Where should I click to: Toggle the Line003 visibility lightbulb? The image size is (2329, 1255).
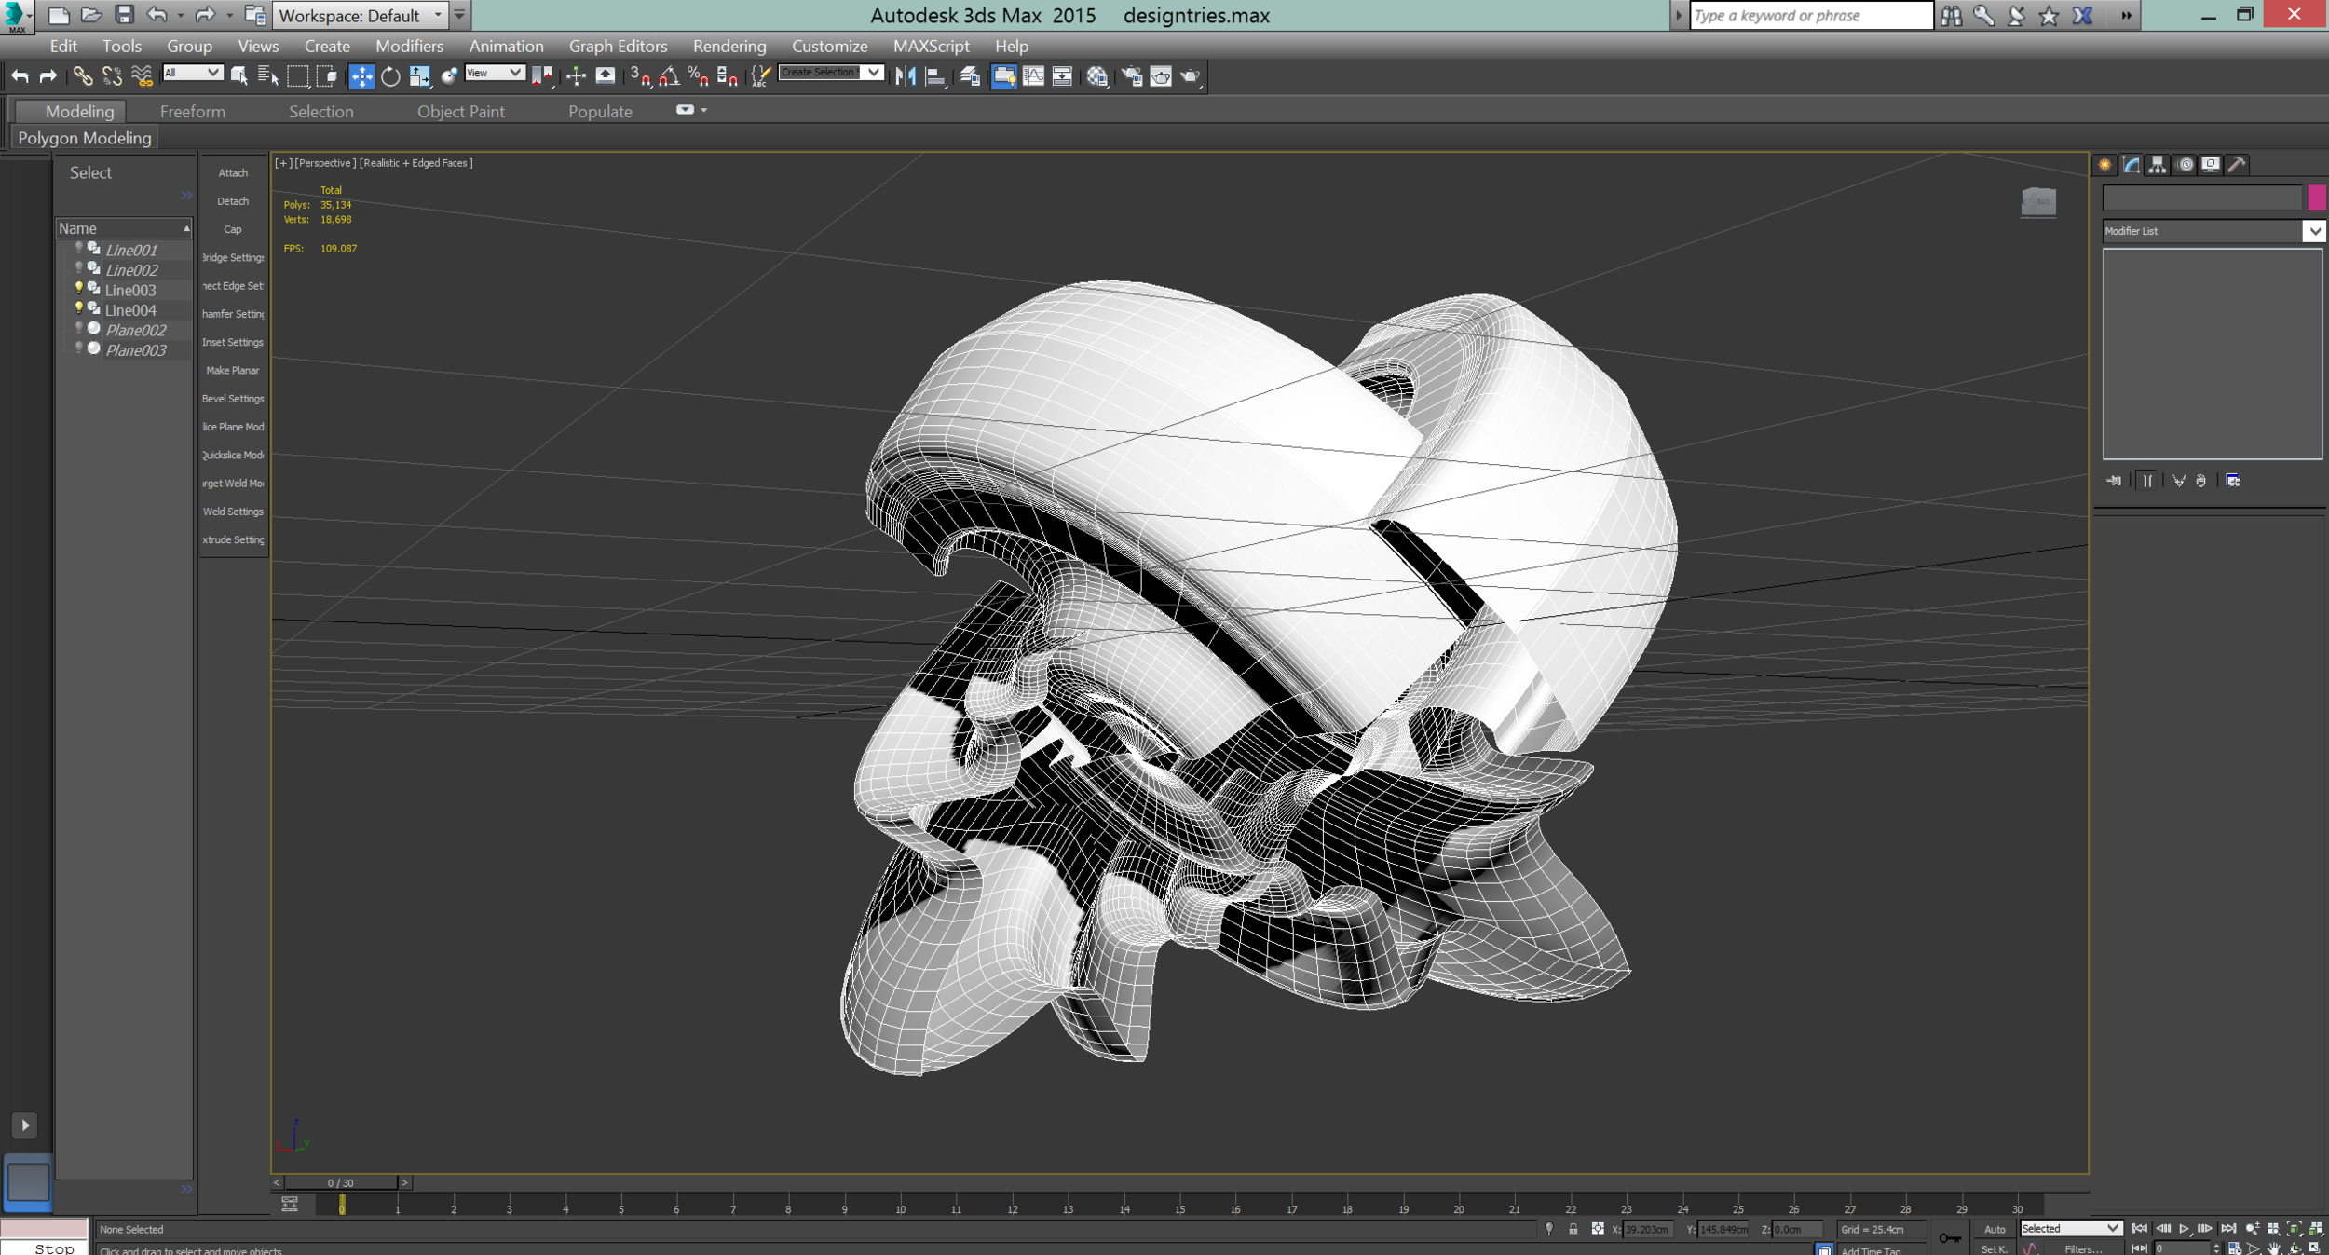(79, 289)
